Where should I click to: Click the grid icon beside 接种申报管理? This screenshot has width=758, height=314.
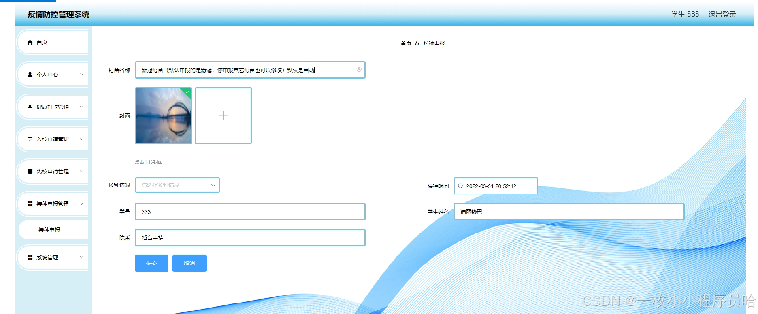click(x=30, y=204)
